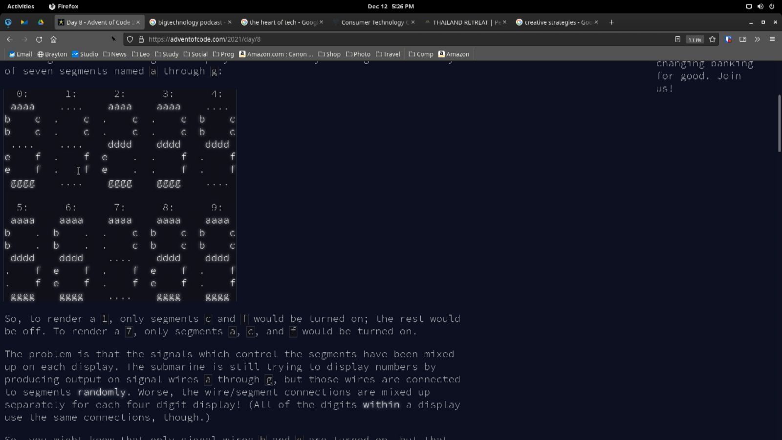Viewport: 782px width, 440px height.
Task: Open the Firefox hamburger application menu
Action: tap(773, 40)
